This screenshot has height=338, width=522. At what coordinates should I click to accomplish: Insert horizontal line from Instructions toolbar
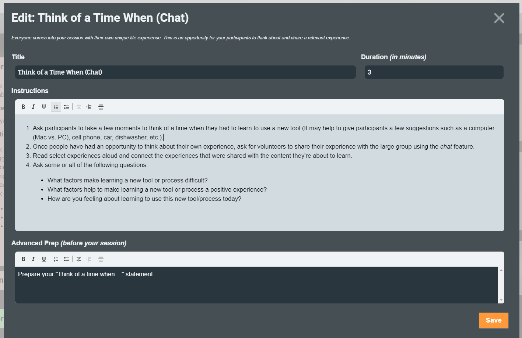click(101, 107)
